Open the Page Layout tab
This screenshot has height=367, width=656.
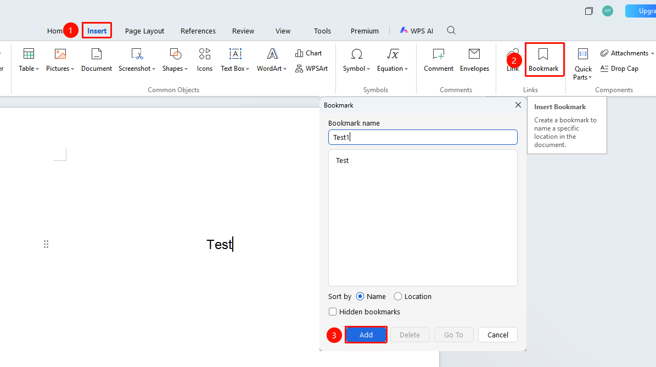tap(144, 31)
